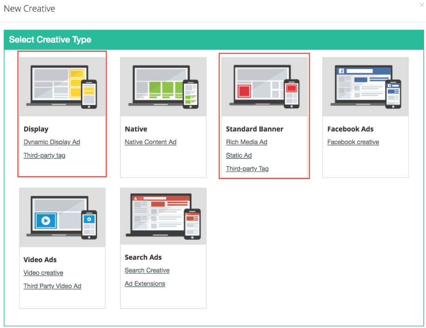426x328 pixels.
Task: Open the Facebook creative link
Action: [x=353, y=142]
